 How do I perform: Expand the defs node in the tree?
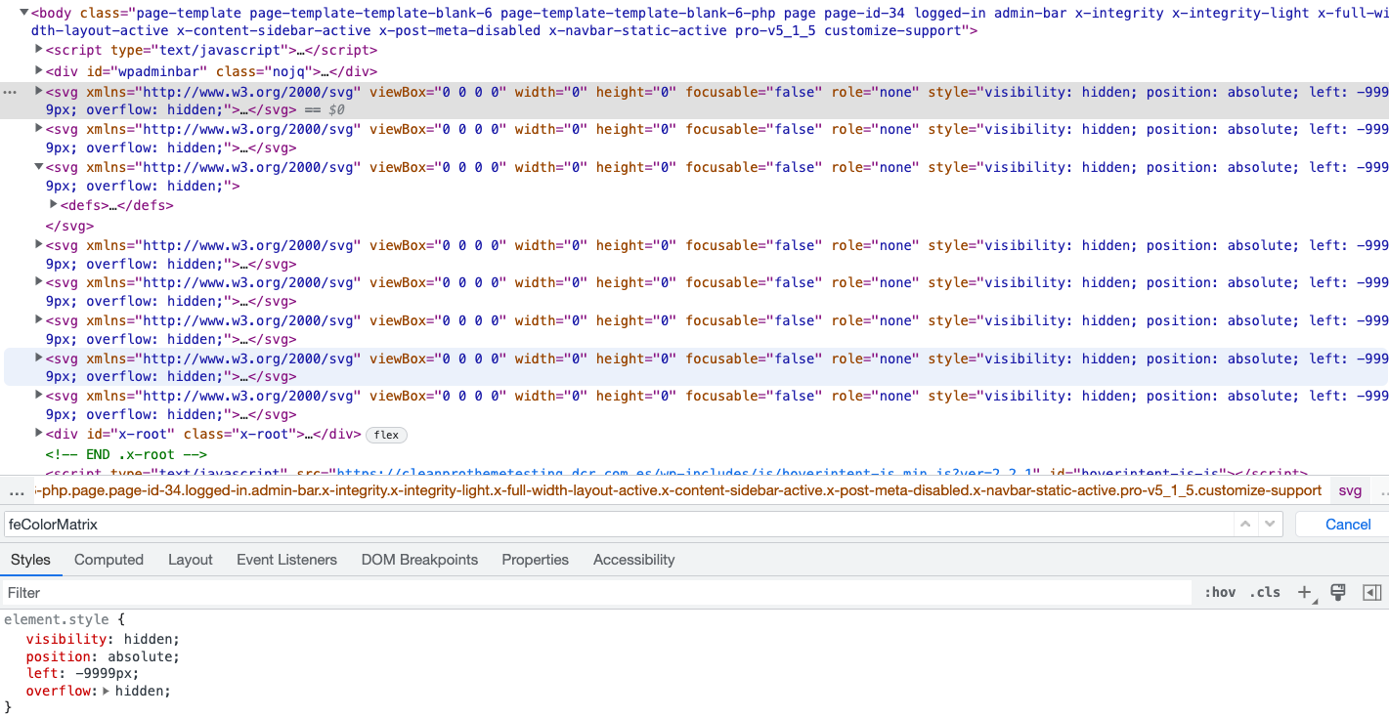54,205
